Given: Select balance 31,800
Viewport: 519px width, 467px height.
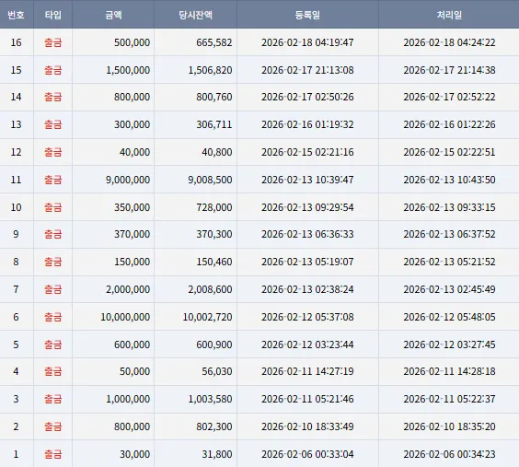Looking at the screenshot, I should point(217,454).
